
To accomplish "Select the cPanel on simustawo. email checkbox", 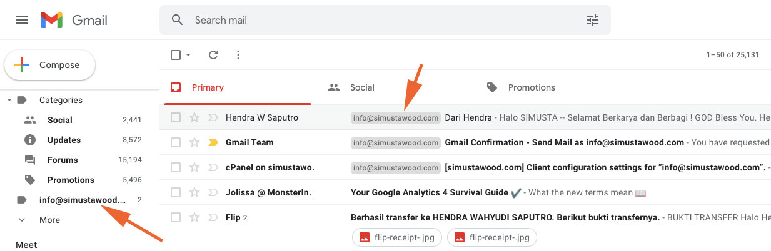I will point(176,167).
